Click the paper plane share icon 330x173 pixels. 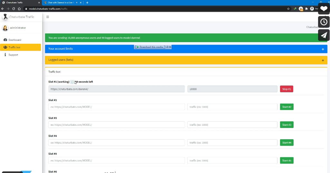(x=324, y=35)
